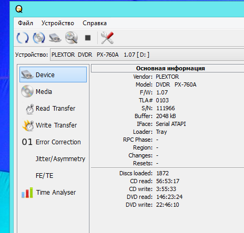Open the Read Transfer section

[x=53, y=108]
